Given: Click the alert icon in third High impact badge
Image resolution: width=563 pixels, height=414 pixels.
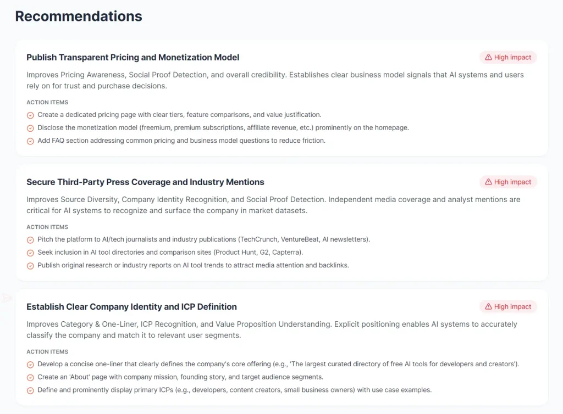Looking at the screenshot, I should [489, 306].
